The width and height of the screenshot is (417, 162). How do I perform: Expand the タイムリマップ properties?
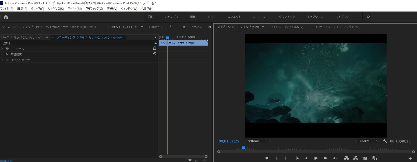coord(2,60)
